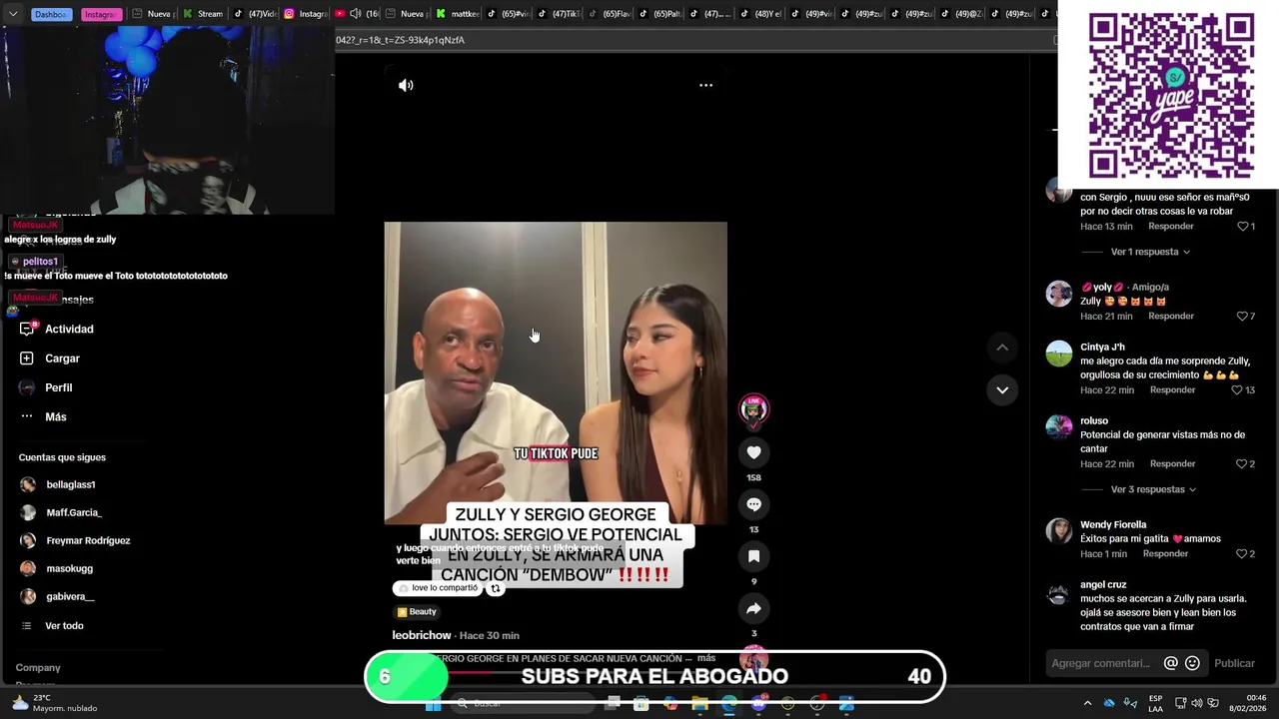Go to next video with down chevron
1279x719 pixels.
point(1002,389)
